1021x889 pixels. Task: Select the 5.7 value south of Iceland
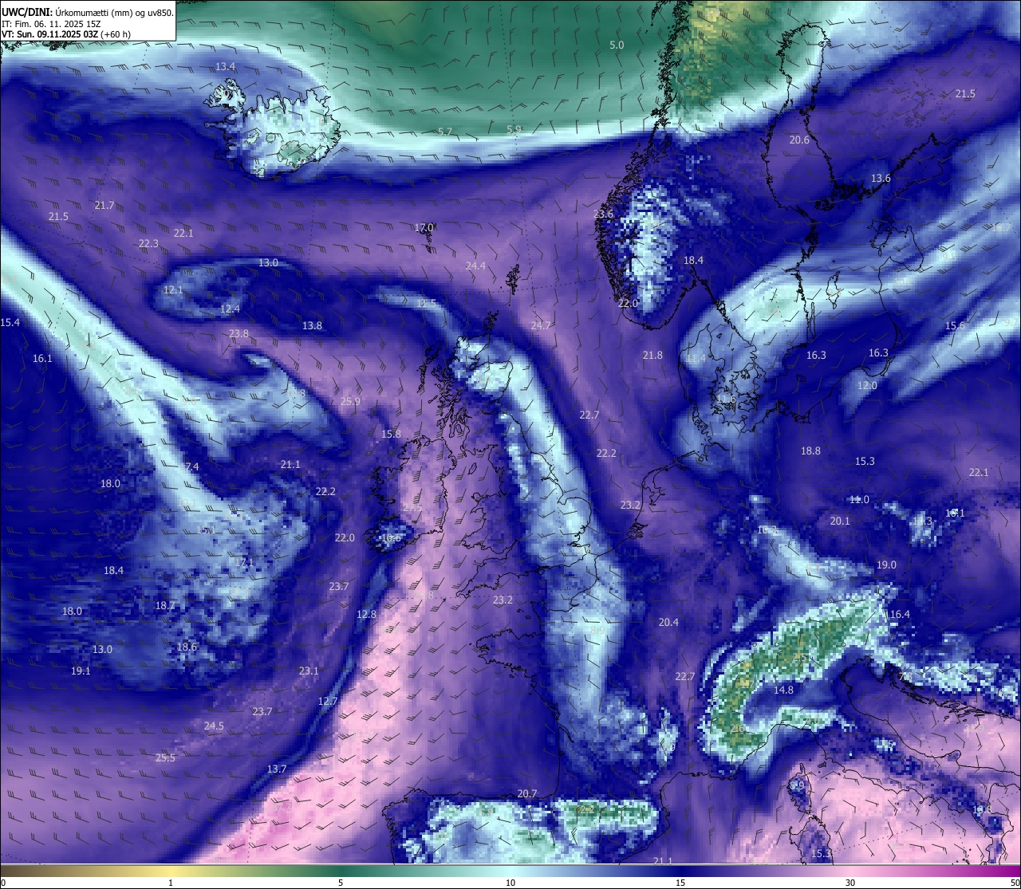[445, 132]
